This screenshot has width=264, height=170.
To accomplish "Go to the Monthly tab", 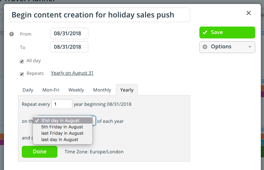I will 102,90.
